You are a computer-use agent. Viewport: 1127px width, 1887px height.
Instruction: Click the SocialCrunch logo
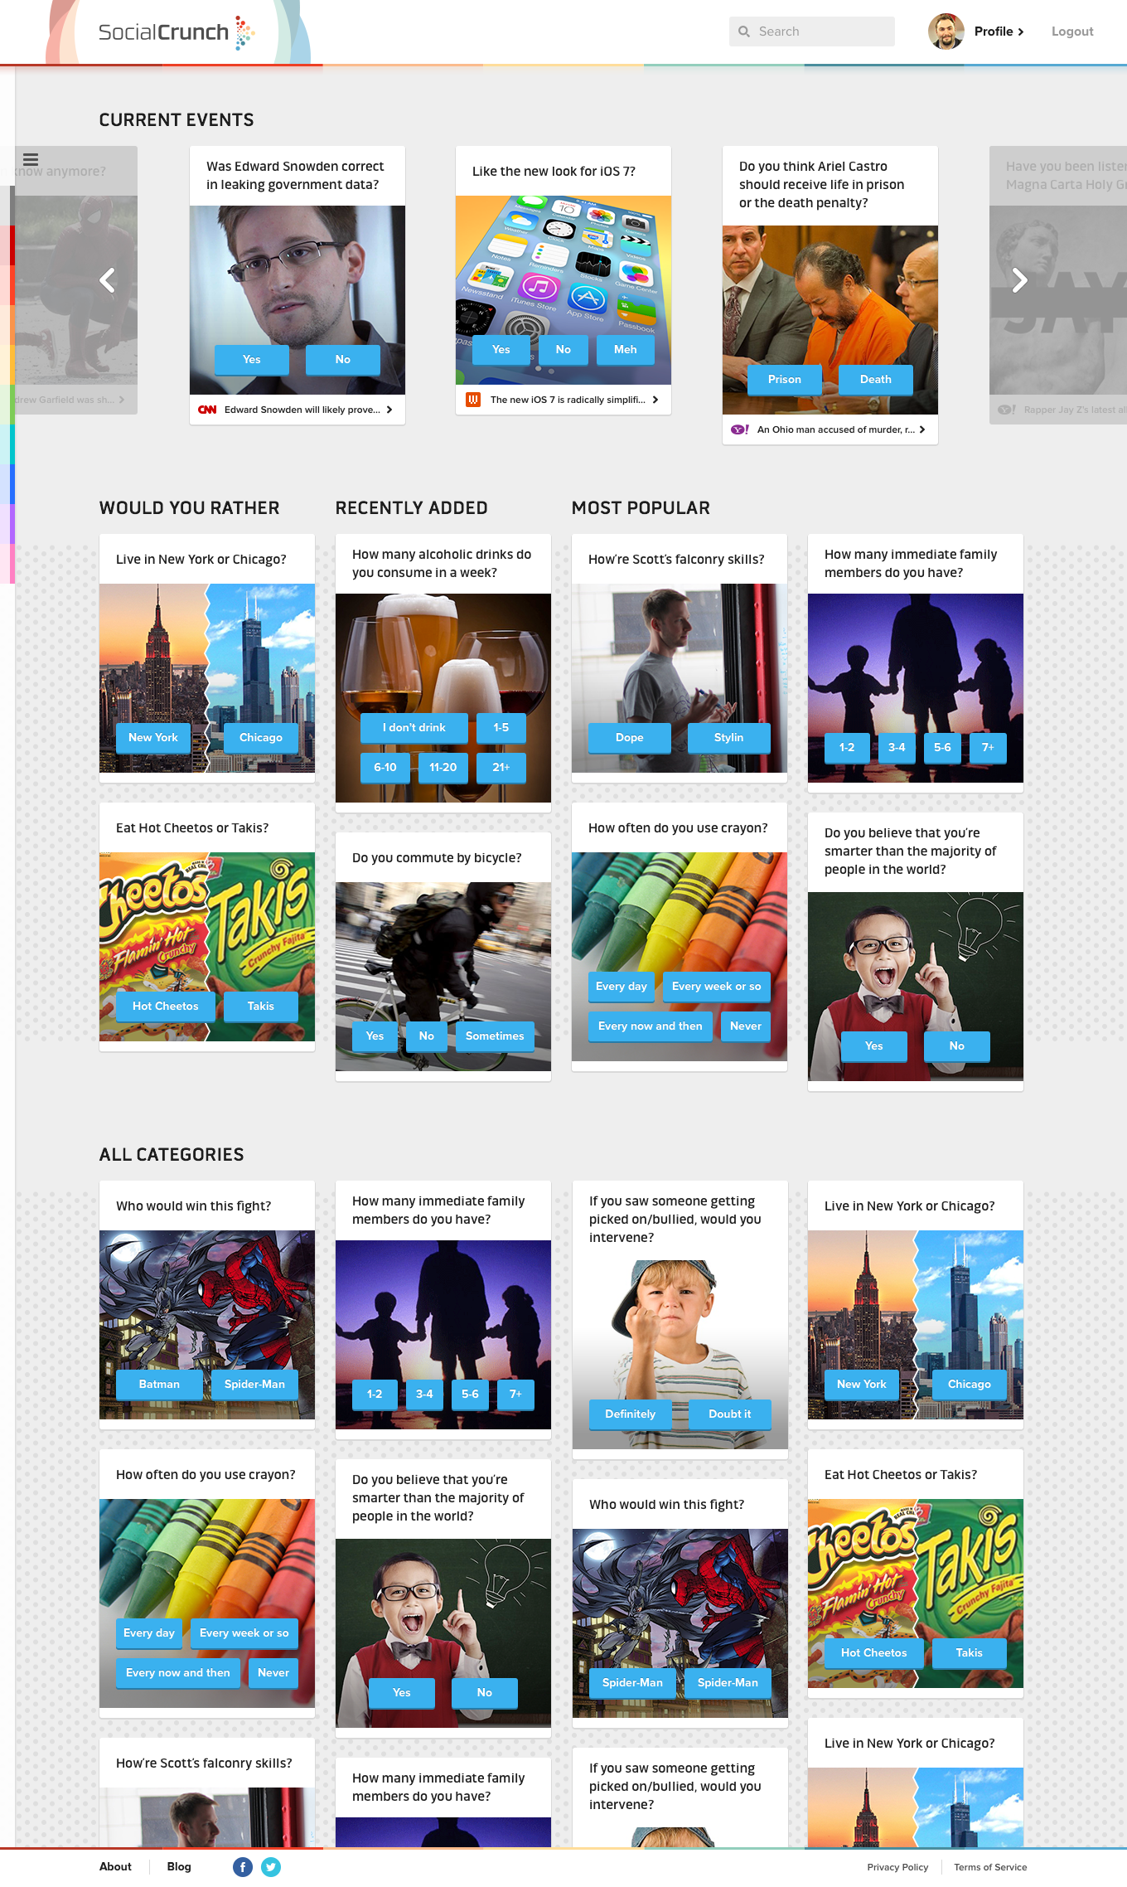click(176, 32)
